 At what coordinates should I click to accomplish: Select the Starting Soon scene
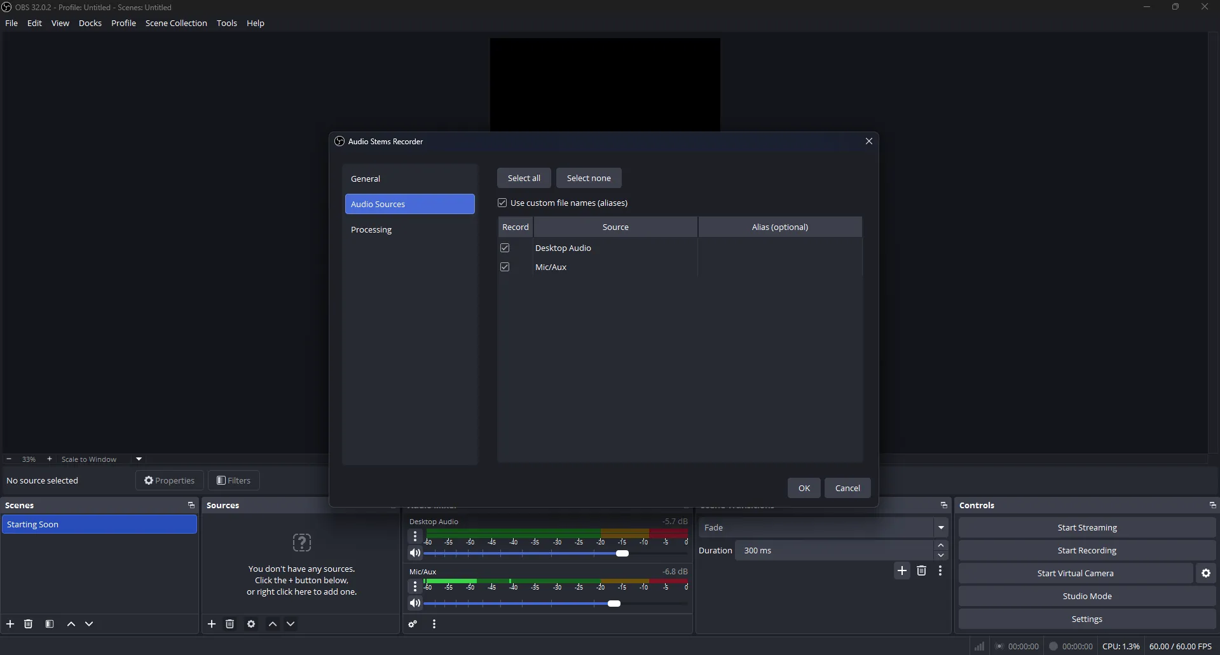pos(99,524)
